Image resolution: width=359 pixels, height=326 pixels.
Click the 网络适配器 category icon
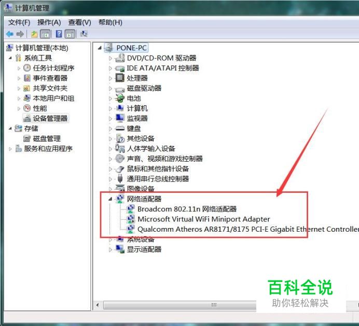(120, 199)
